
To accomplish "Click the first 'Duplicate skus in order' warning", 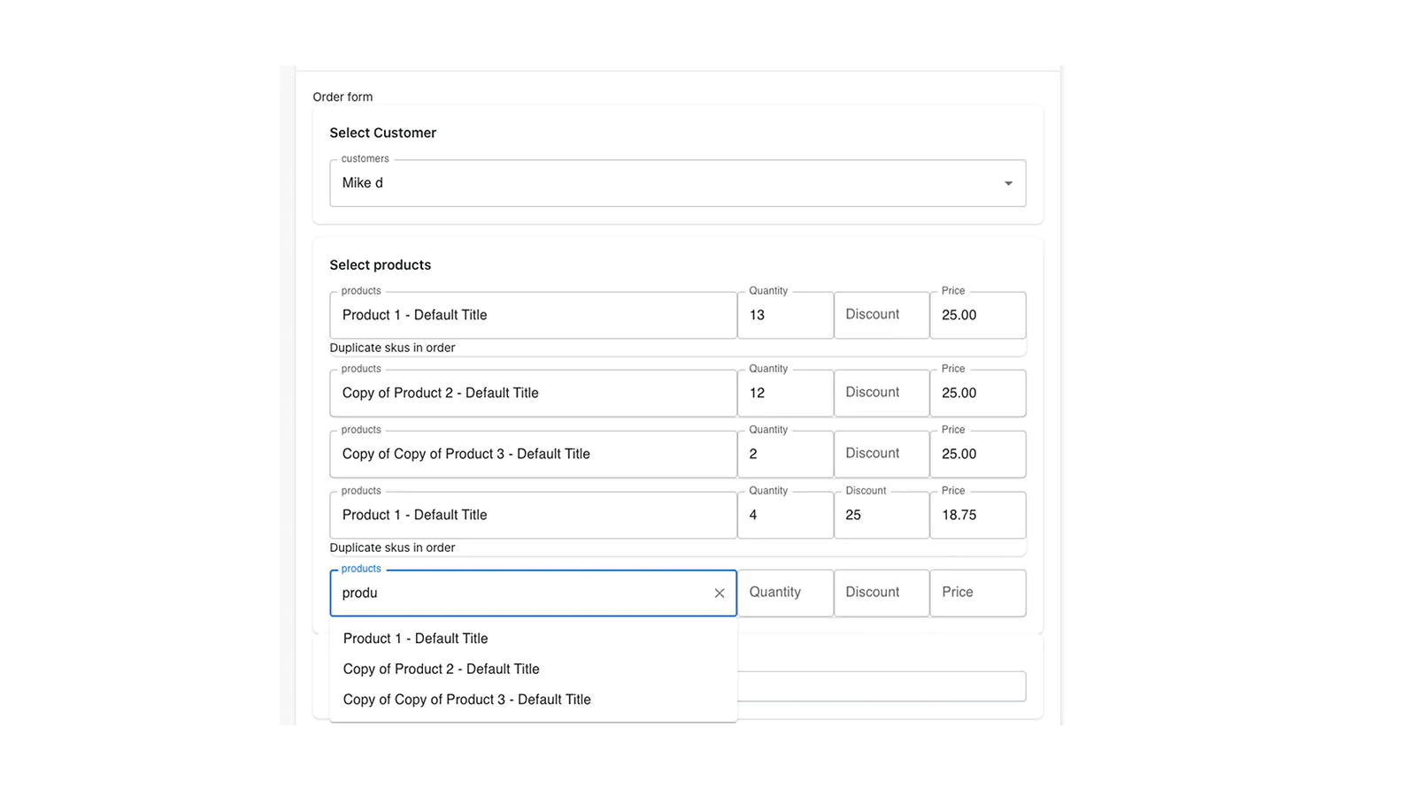I will tap(392, 348).
